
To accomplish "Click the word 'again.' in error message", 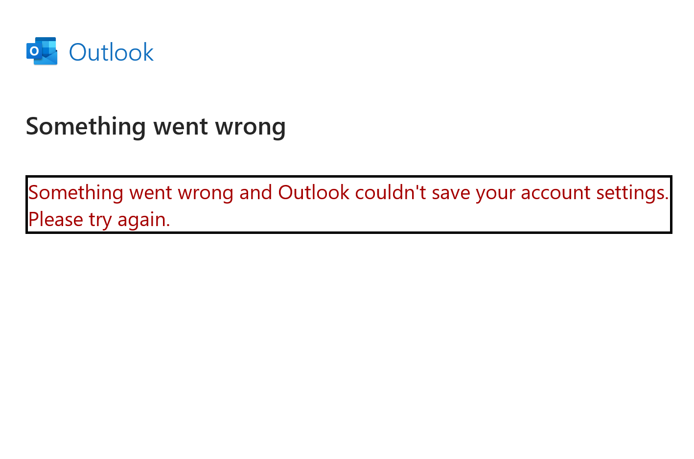I will (143, 219).
